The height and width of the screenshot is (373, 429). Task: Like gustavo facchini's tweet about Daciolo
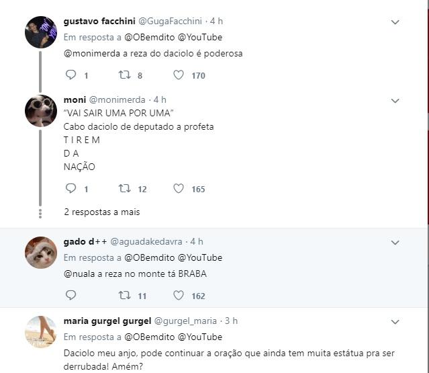coord(179,75)
